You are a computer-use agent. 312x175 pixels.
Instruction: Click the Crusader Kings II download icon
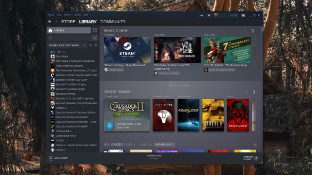[109, 126]
